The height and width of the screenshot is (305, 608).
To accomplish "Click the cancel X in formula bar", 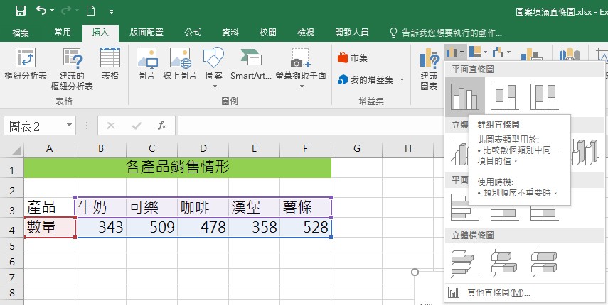I will tap(110, 126).
